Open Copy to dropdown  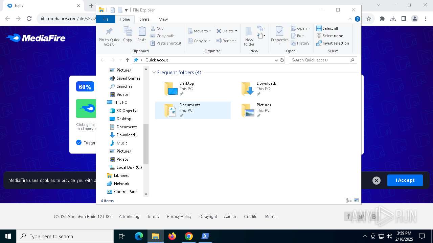[199, 41]
